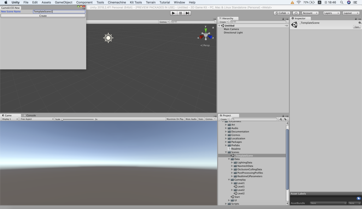Open the Terrain menu
The width and height of the screenshot is (362, 209).
(151, 2)
